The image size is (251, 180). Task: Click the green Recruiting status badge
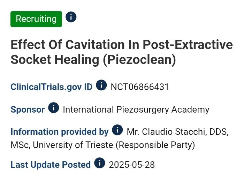click(36, 19)
